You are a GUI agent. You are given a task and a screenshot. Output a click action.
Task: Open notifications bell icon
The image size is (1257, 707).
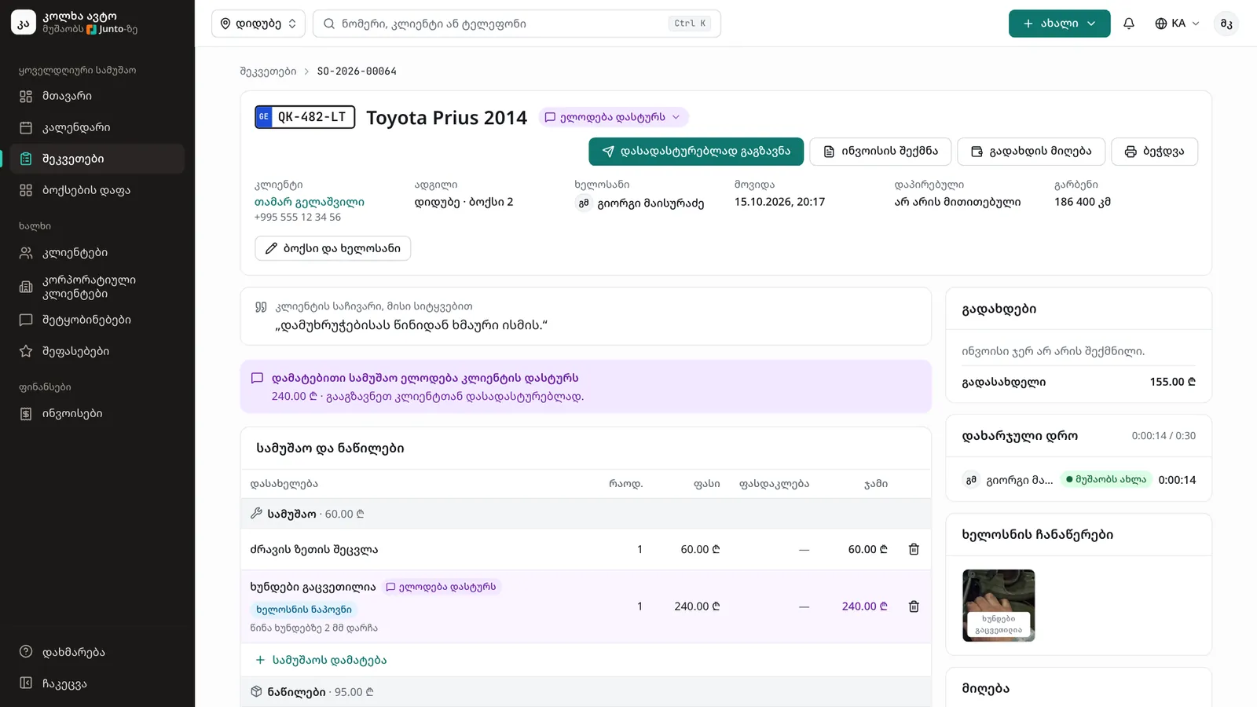1129,24
